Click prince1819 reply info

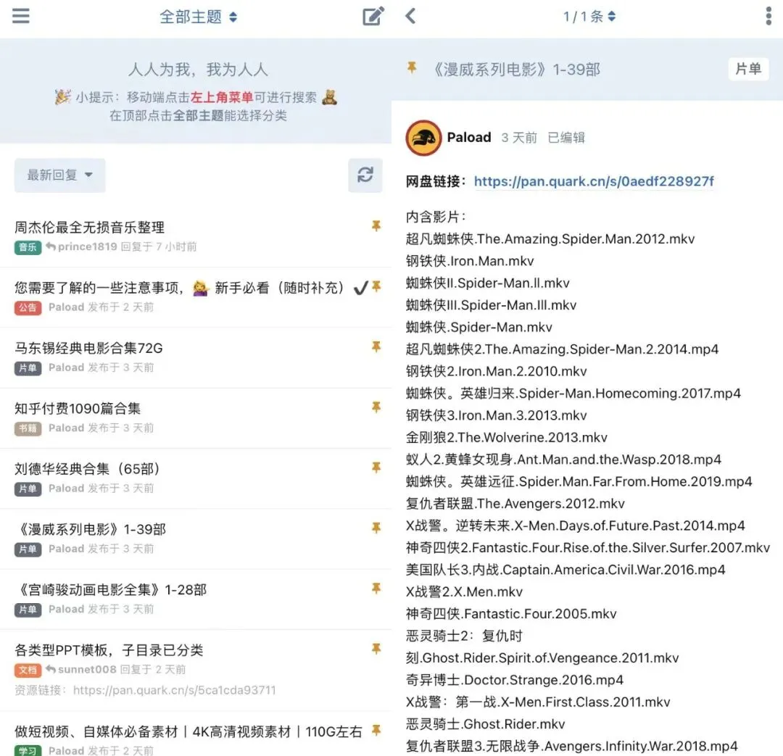121,246
